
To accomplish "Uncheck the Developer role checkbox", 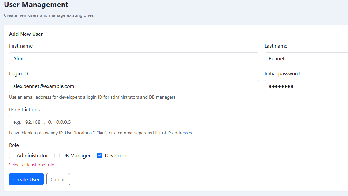I will click(100, 155).
